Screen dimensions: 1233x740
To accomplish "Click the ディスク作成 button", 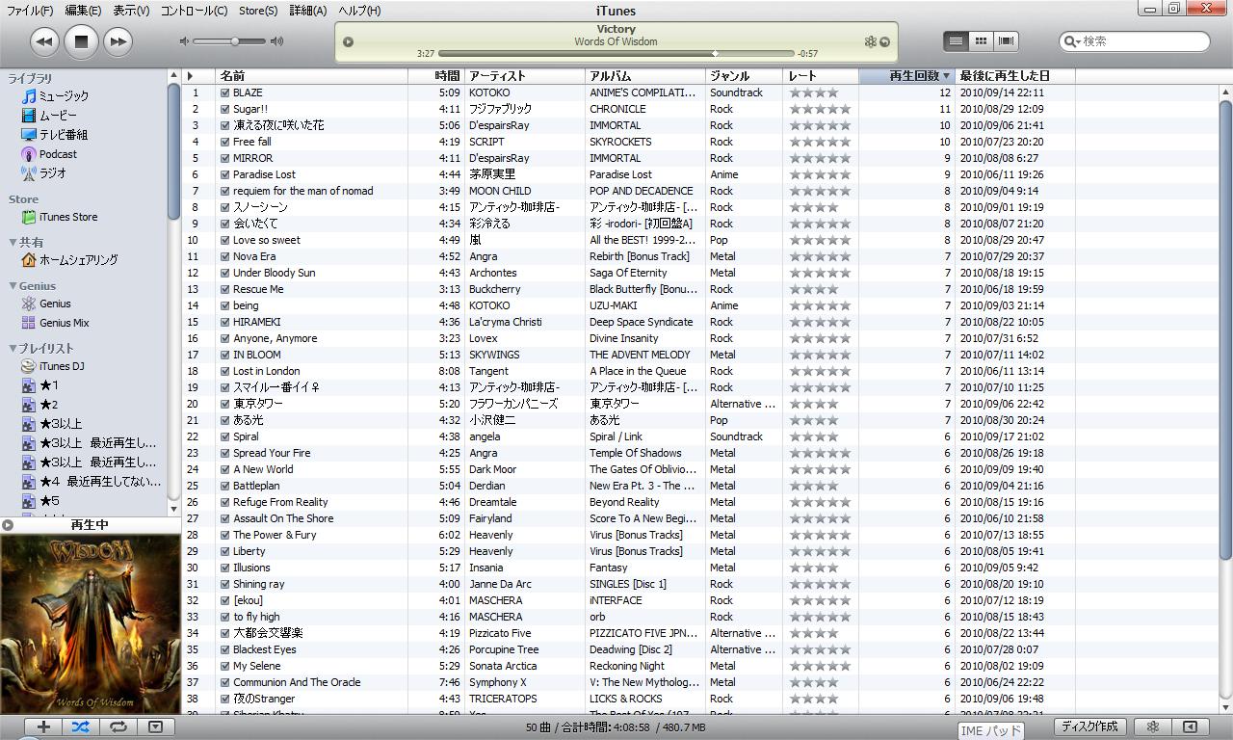I will pos(1090,727).
